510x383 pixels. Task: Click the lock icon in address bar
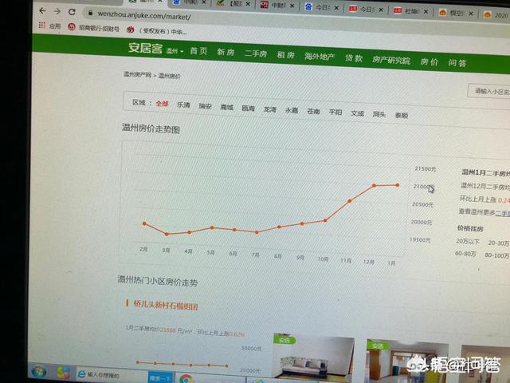coord(91,13)
